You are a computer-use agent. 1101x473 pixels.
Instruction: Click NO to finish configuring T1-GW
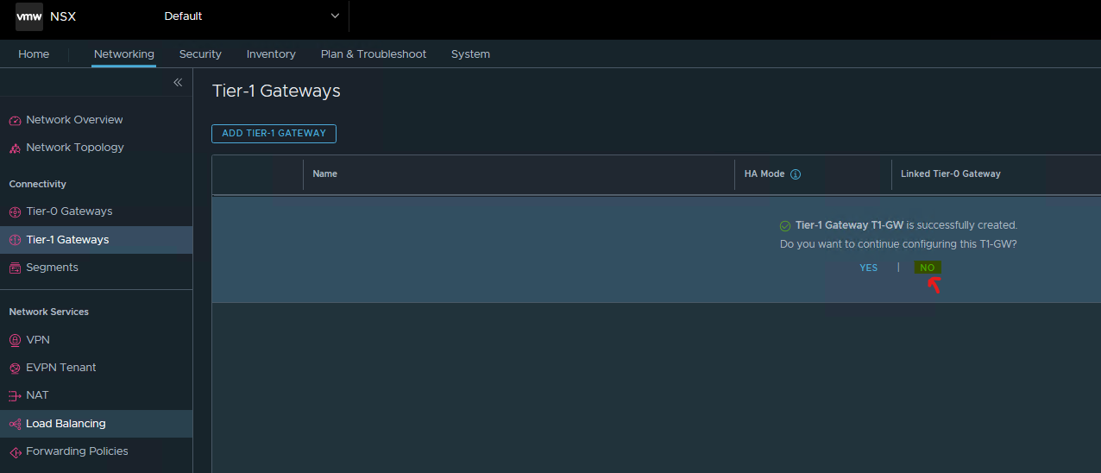point(928,268)
